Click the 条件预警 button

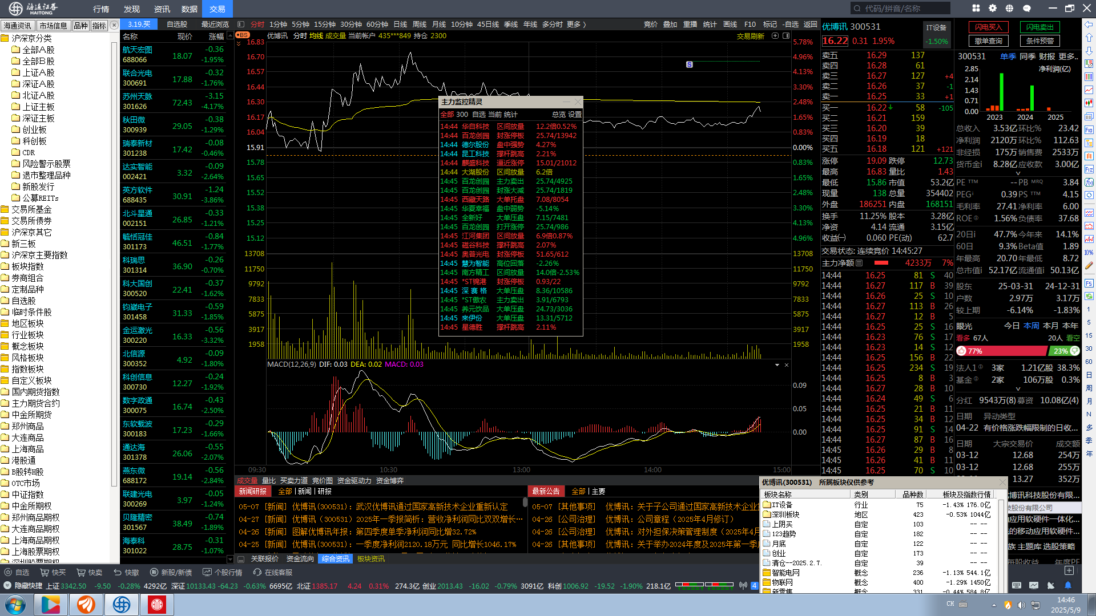(1040, 41)
